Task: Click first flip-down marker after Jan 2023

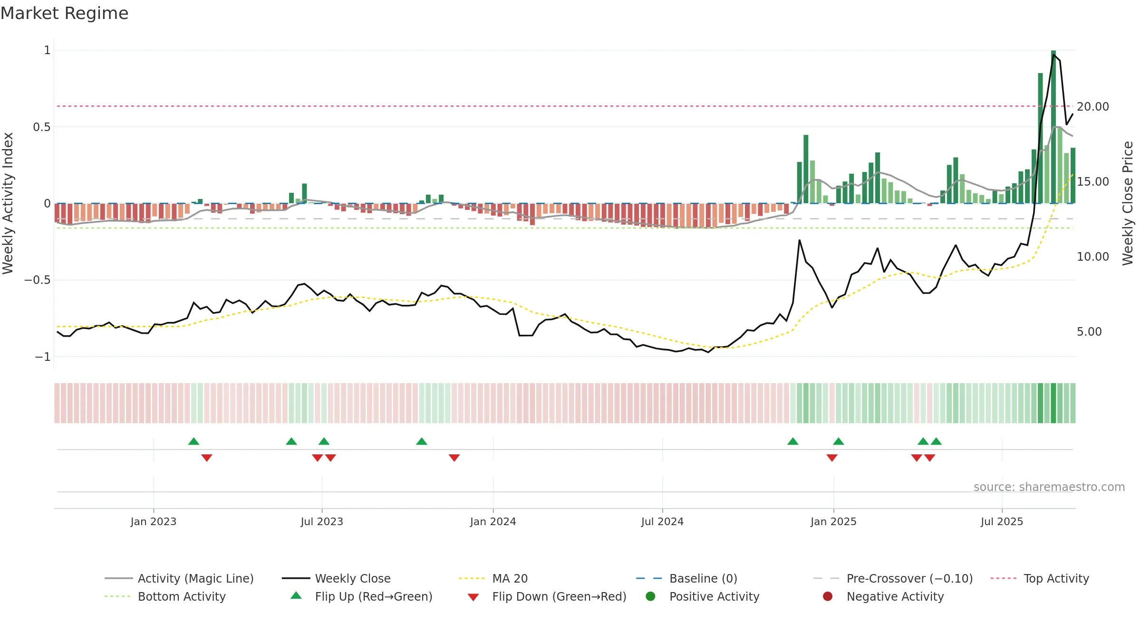Action: (x=206, y=458)
